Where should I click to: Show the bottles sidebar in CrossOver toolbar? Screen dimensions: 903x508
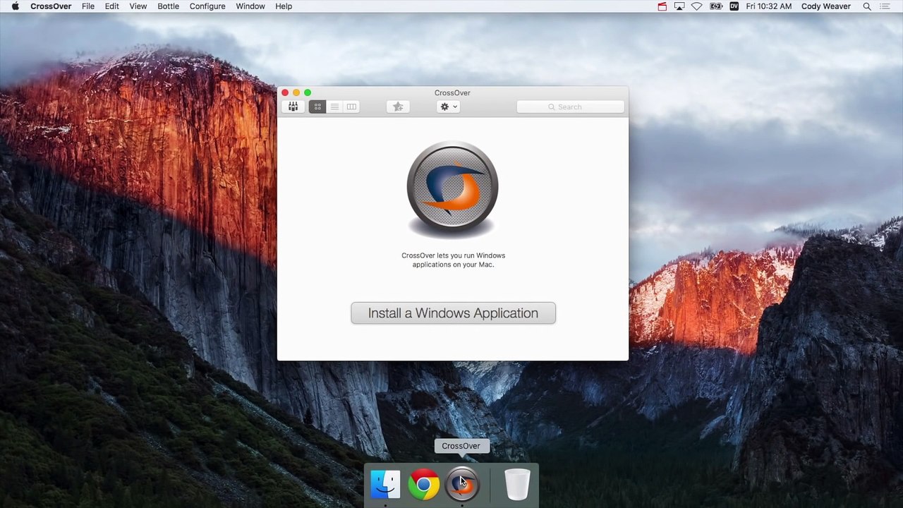click(x=293, y=107)
